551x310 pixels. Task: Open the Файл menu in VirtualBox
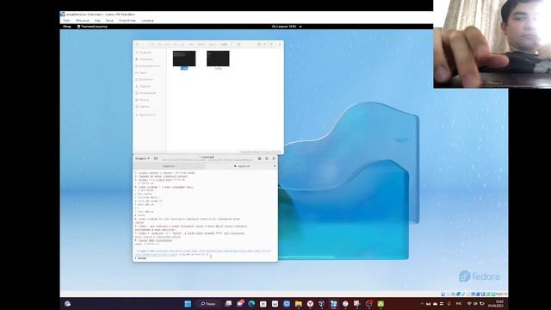point(66,21)
